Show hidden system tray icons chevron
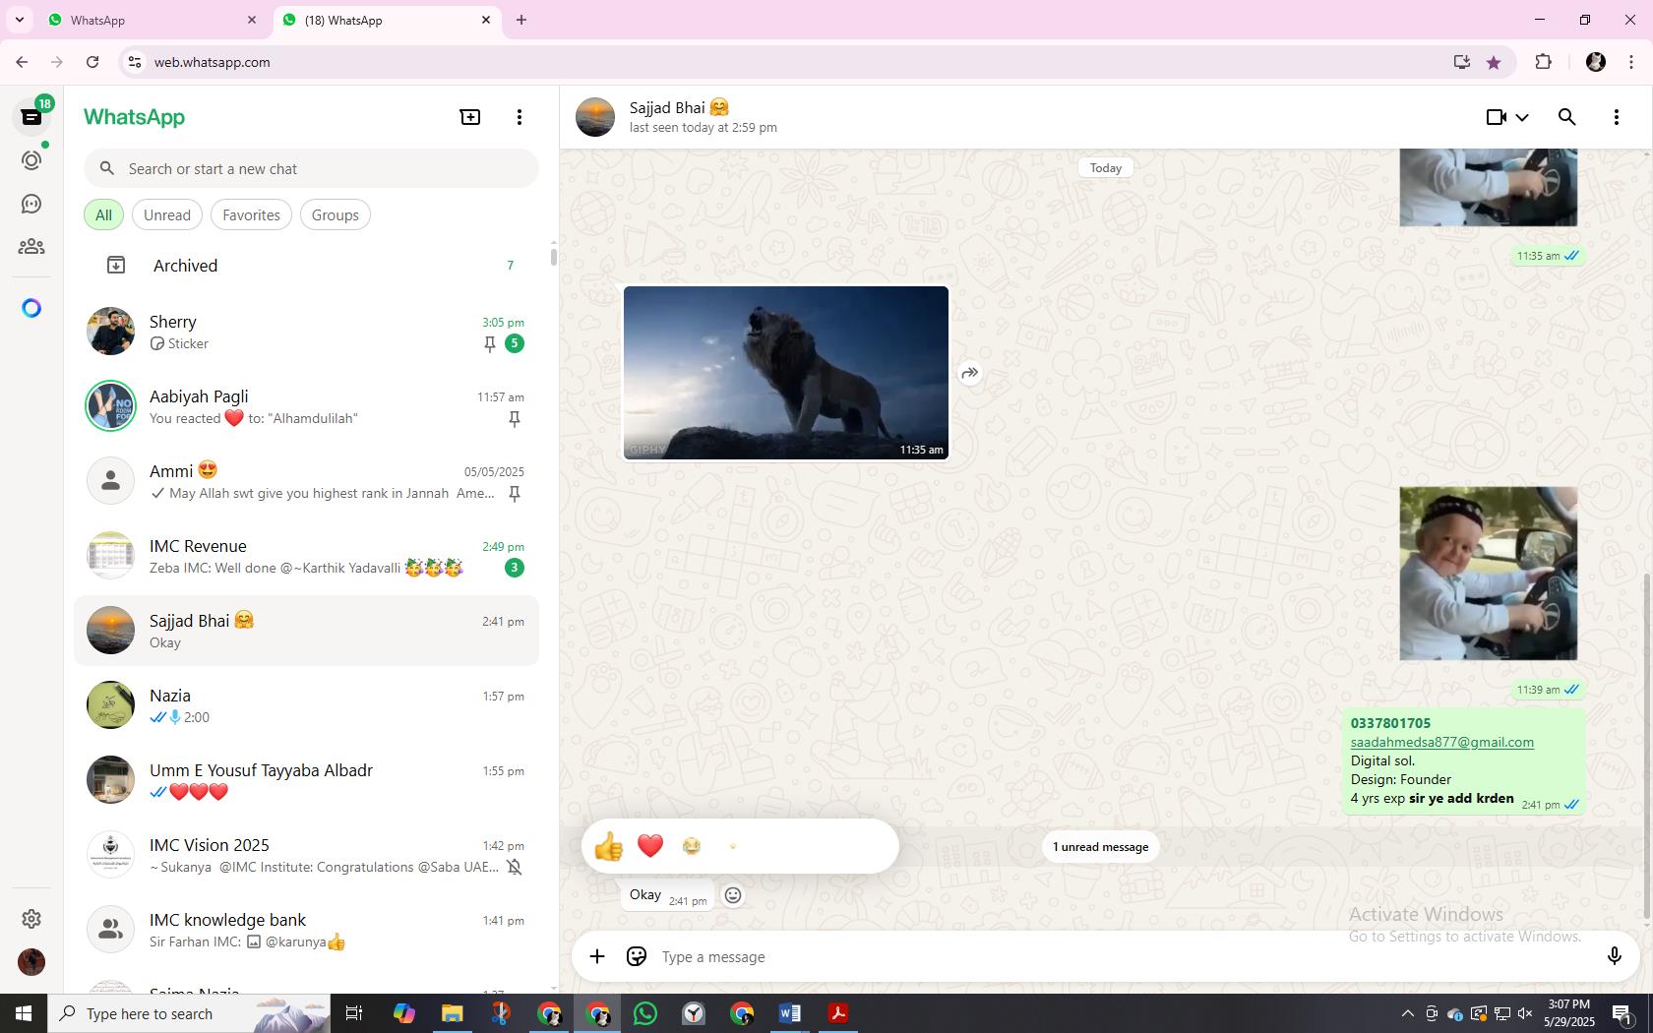The image size is (1653, 1033). (1407, 1013)
